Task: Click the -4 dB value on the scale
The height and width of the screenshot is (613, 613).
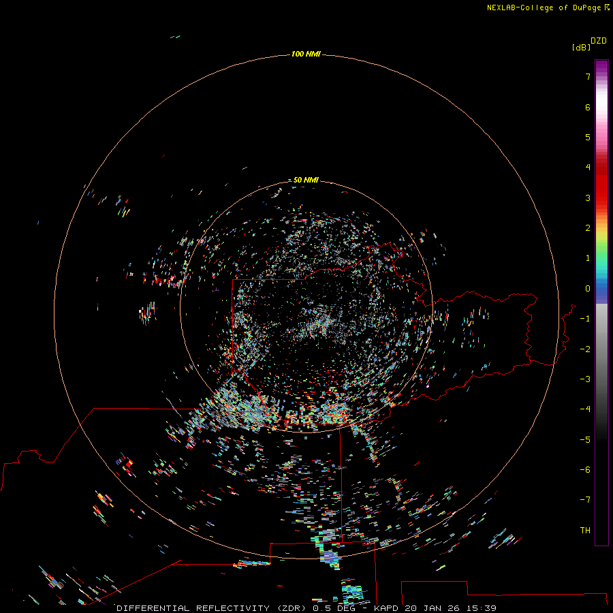Action: 585,409
